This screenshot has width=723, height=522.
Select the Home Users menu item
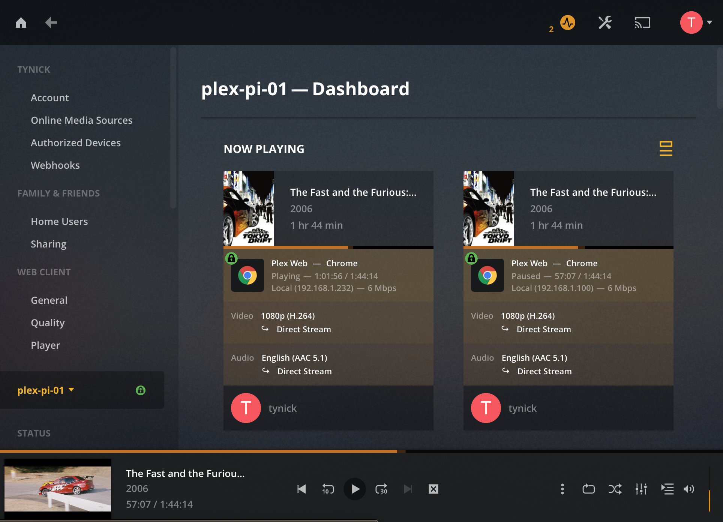[x=60, y=221]
